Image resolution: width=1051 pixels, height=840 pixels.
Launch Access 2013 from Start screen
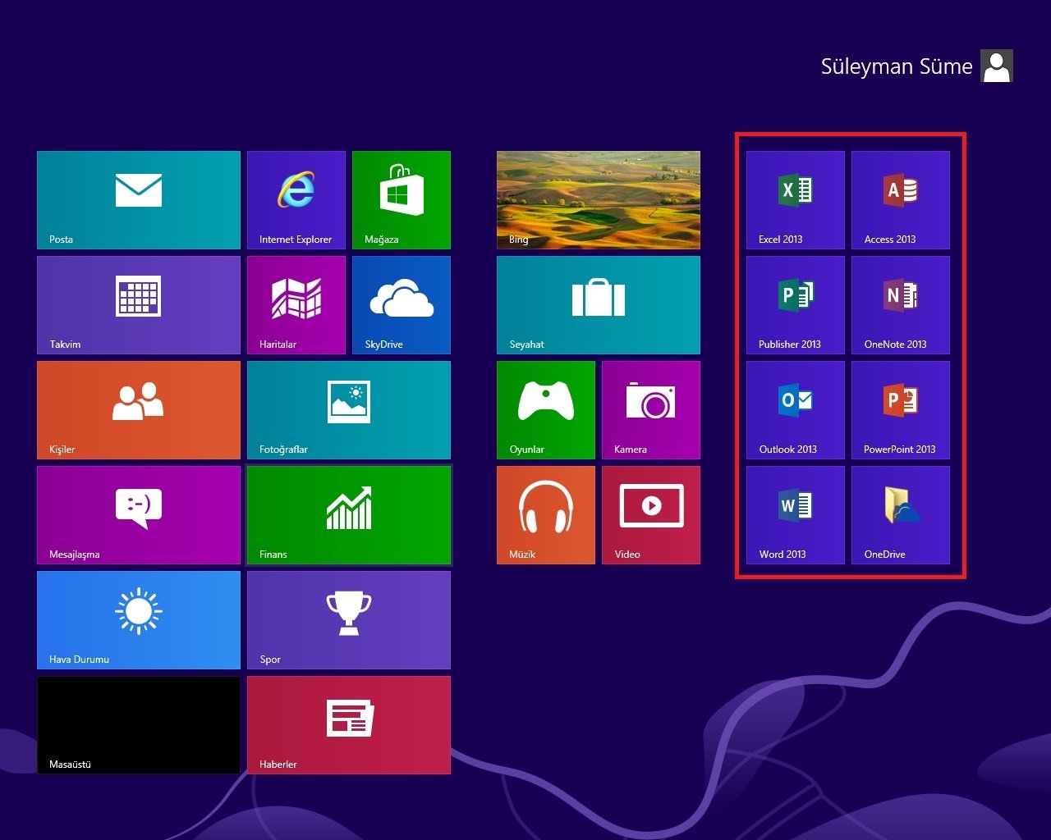tap(900, 199)
